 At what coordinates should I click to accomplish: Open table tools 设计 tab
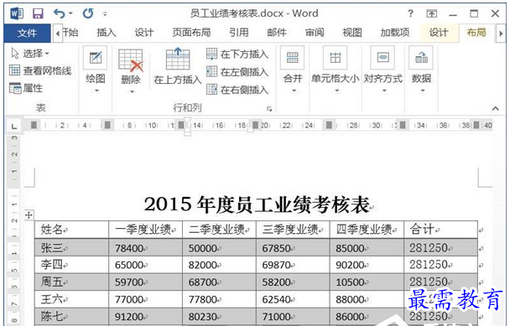(439, 33)
